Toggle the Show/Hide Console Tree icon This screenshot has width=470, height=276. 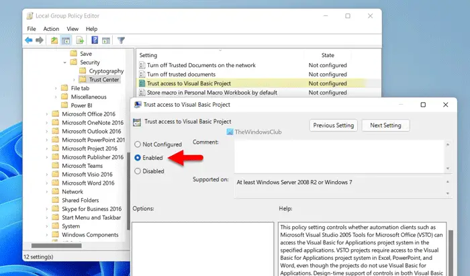click(x=66, y=40)
